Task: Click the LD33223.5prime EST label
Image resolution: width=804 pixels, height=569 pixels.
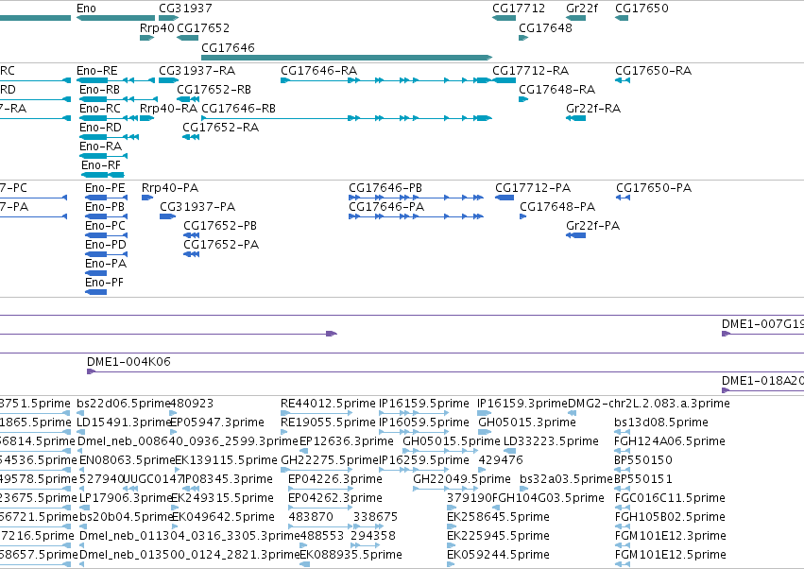Action: pyautogui.click(x=551, y=441)
